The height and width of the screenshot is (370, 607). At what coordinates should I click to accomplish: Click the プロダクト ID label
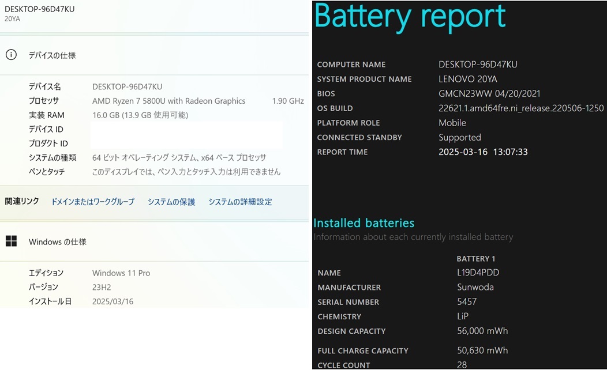[x=48, y=144]
